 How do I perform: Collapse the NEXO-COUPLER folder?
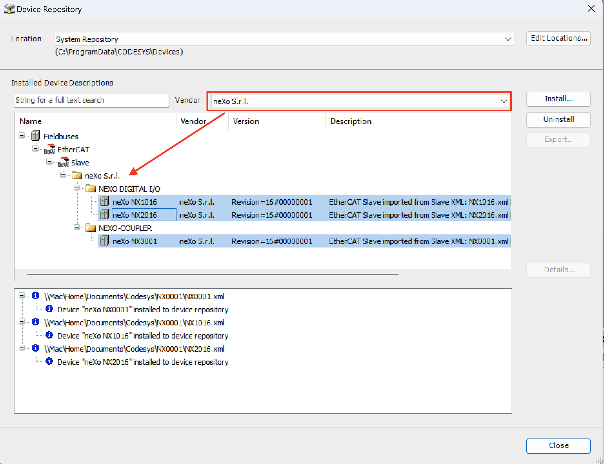77,227
